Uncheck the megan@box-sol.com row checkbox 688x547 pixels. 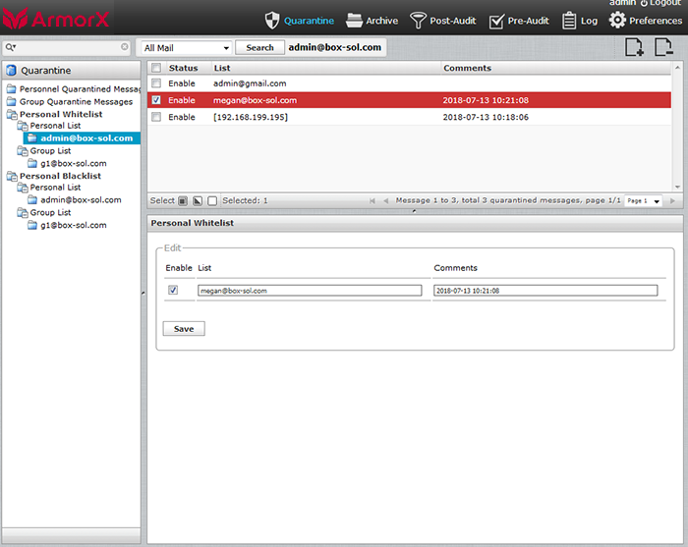pos(156,100)
